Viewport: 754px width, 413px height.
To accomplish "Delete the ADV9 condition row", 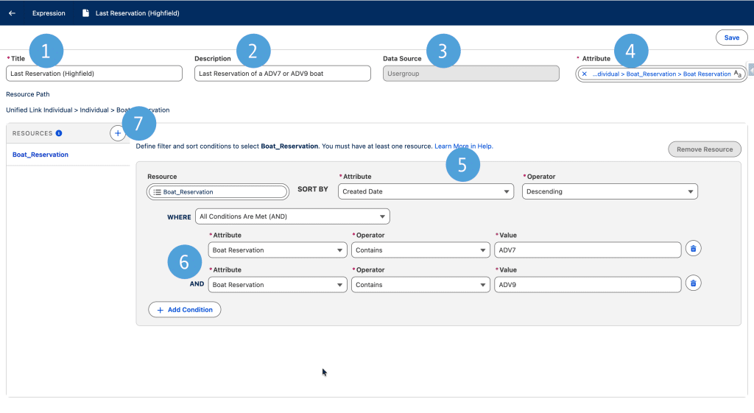I will pos(692,283).
